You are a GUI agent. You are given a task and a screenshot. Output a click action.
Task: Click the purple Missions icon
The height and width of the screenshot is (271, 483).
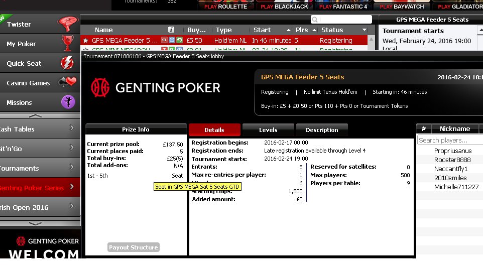[68, 101]
